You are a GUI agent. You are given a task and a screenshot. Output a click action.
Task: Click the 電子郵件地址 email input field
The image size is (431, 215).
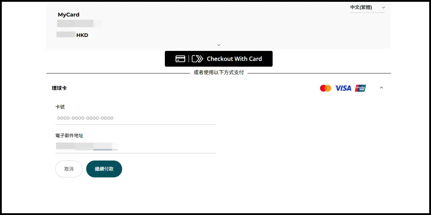coord(135,147)
